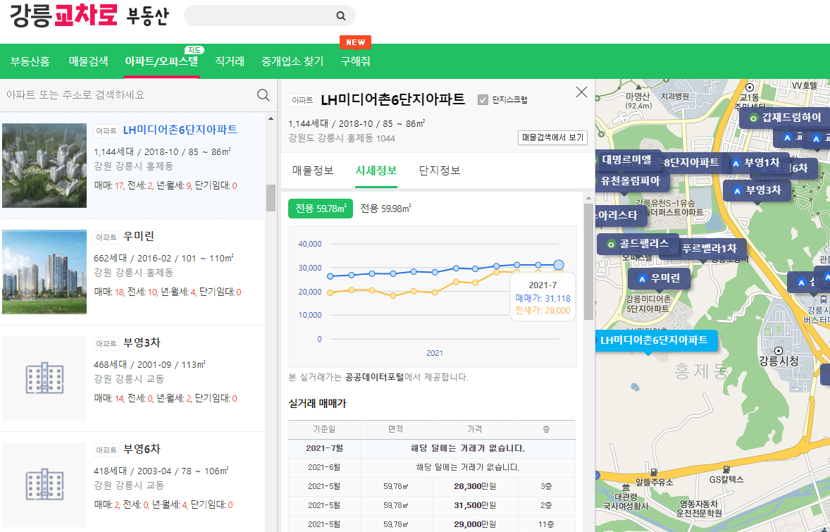The image size is (830, 532).
Task: Click the highlighted 2021-7 data point on the chart
Action: pos(557,264)
